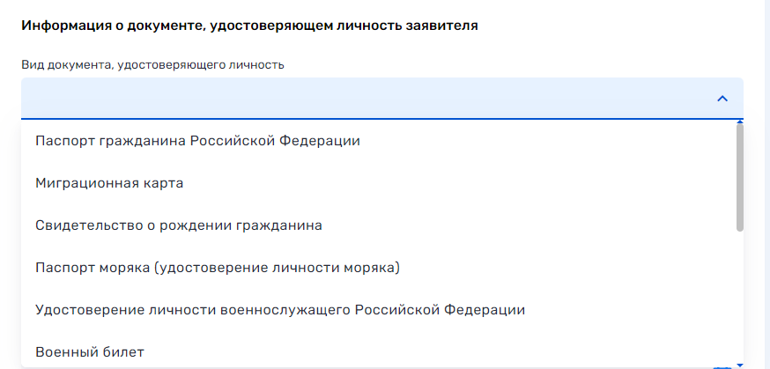Select Паспорт гражданина Российской Федерации option

(197, 141)
